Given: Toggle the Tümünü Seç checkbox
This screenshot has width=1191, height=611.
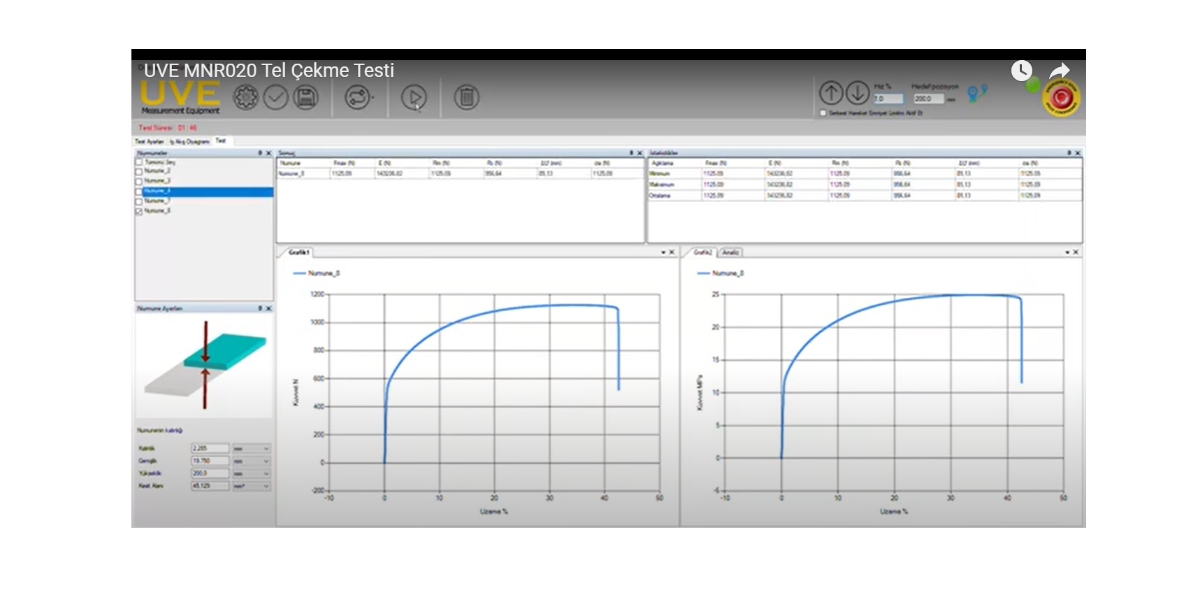Looking at the screenshot, I should click(139, 161).
